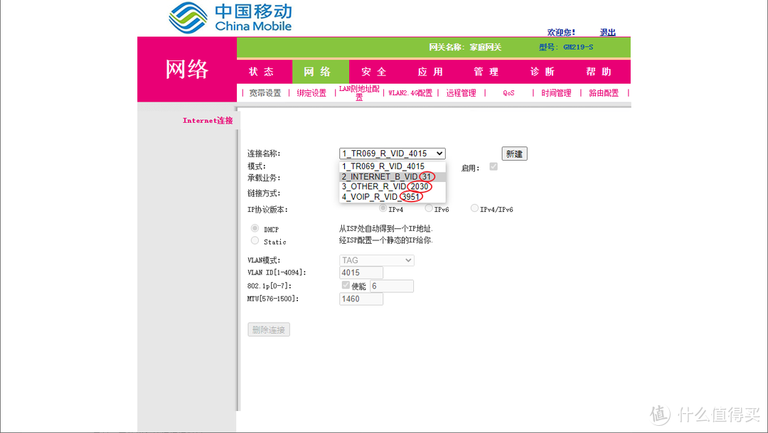This screenshot has width=768, height=433.
Task: Open the VLAN模式 TAG dropdown
Action: tap(377, 260)
